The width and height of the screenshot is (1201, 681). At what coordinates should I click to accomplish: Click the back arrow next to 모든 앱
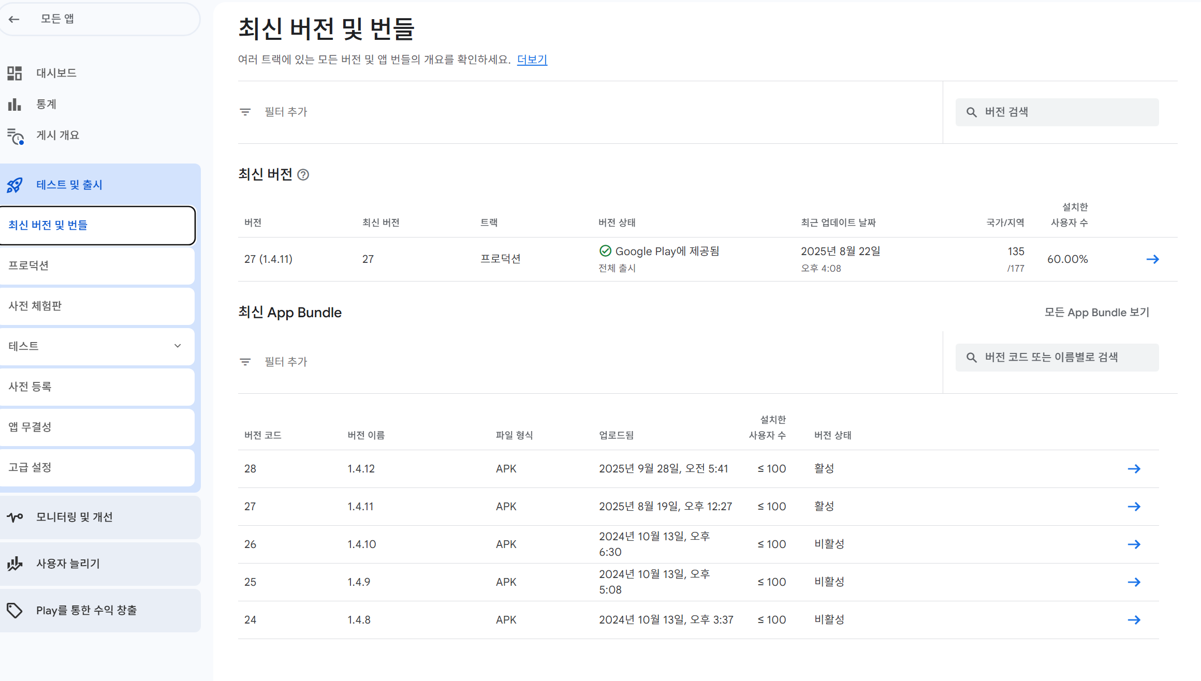coord(14,19)
